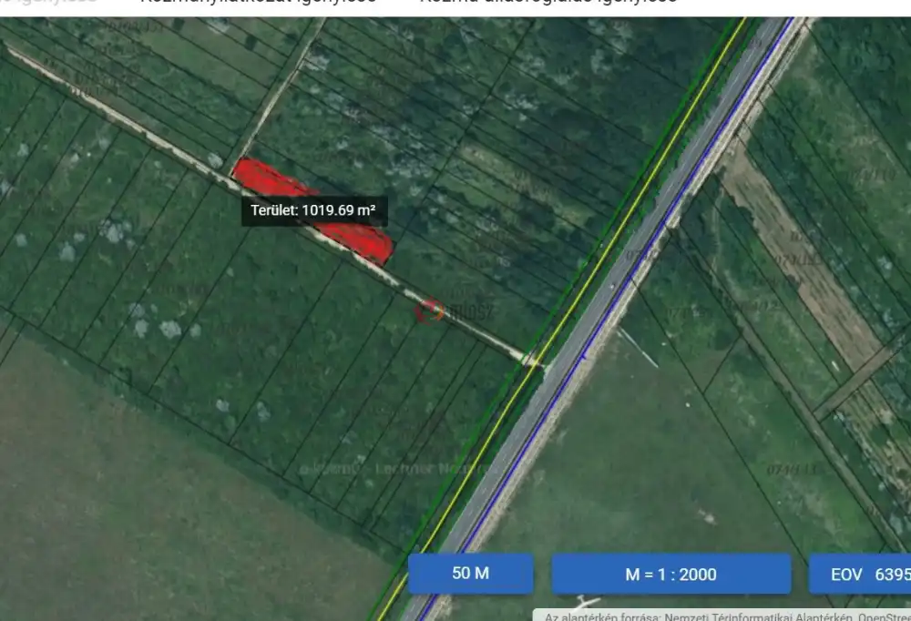Screen dimensions: 911x621
Task: Open the cut-off leftmost igénylése tab
Action: click(x=48, y=4)
